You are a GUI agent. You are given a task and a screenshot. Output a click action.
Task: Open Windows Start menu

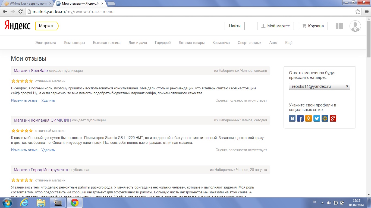7,203
